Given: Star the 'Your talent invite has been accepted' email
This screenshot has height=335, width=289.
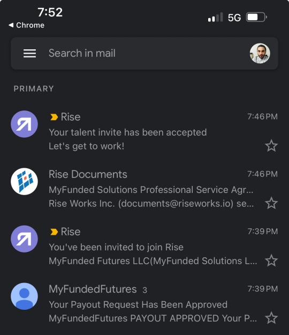Looking at the screenshot, I should (271, 146).
